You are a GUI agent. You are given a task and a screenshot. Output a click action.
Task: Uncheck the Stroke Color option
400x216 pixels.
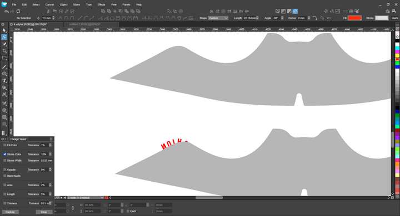click(5, 154)
